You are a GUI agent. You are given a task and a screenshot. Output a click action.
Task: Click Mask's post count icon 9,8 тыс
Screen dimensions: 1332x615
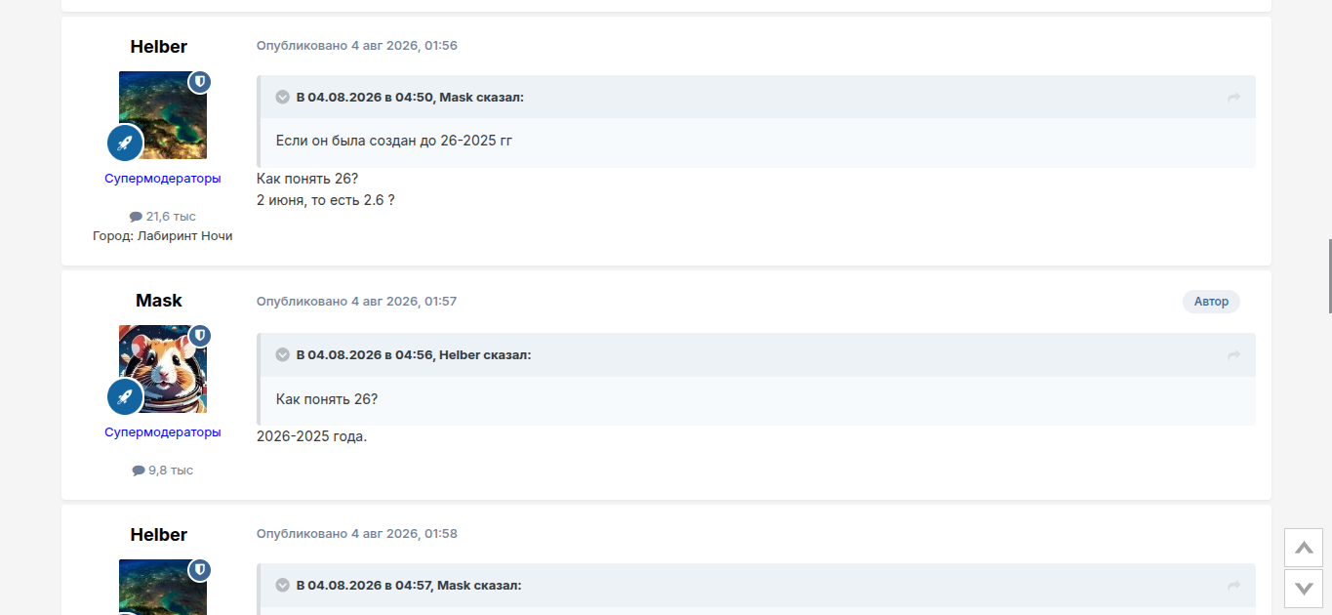pos(139,471)
